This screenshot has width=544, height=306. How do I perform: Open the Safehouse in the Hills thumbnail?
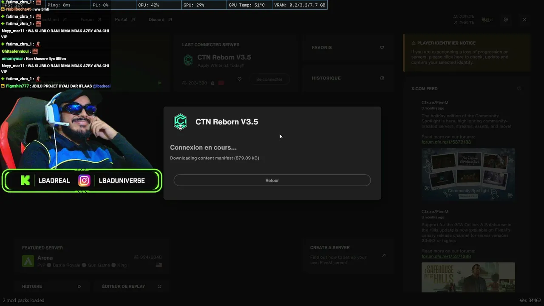click(468, 278)
